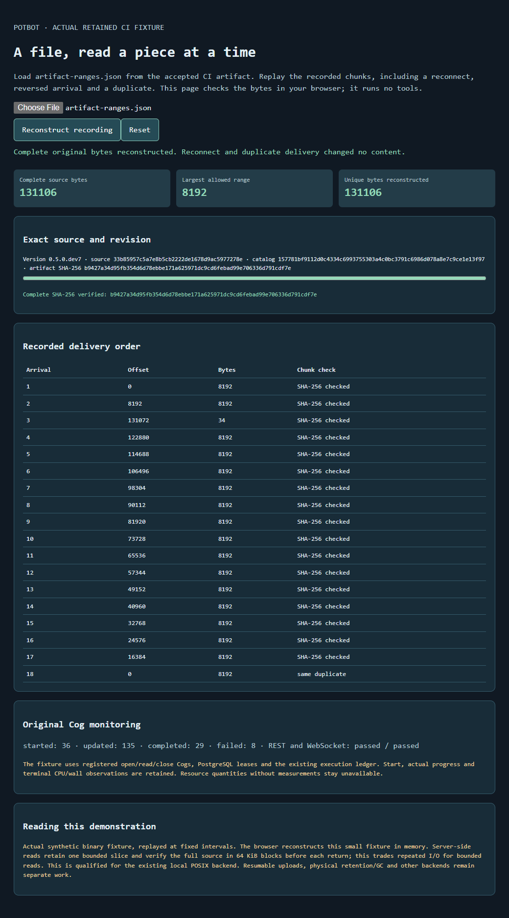Click the Offset column header
The width and height of the screenshot is (509, 918).
click(138, 370)
